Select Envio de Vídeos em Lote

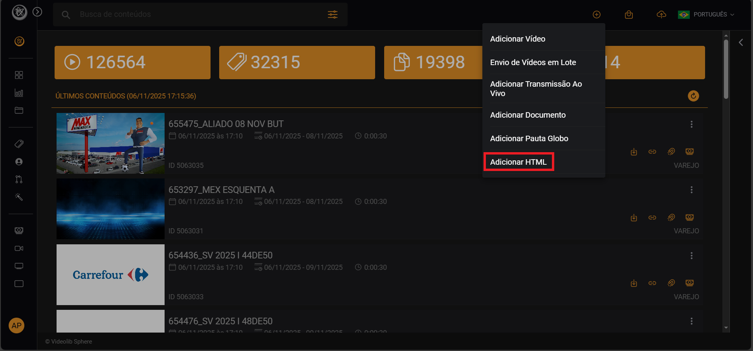(544, 62)
